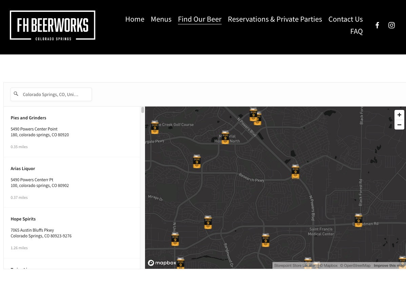Click the FH Beerworks logo
This screenshot has width=406, height=281.
(53, 25)
